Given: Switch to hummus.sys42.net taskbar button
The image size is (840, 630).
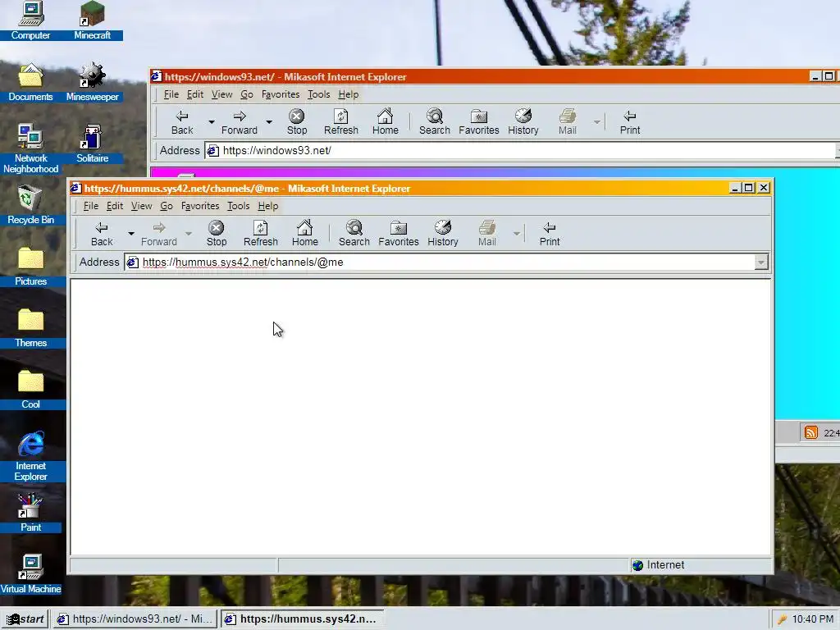Looking at the screenshot, I should point(303,619).
